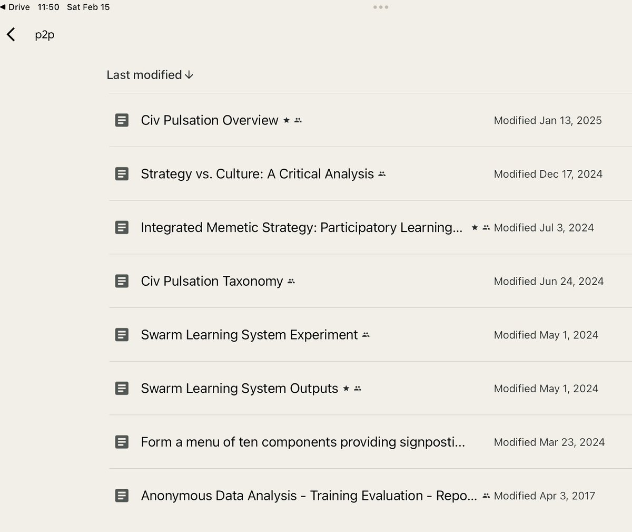Tap the shared icon on Swarm Learning System Outputs

click(x=358, y=389)
